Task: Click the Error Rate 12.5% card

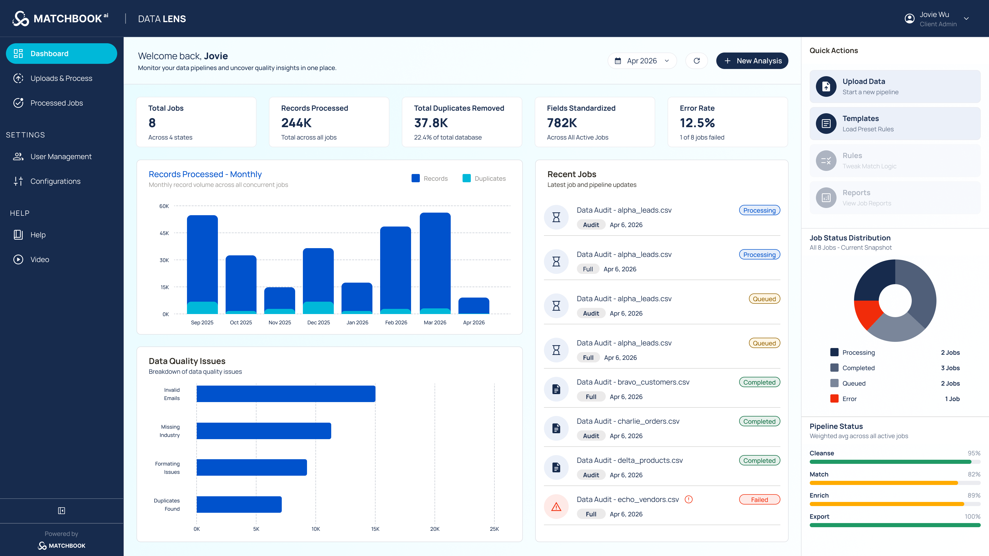Action: tap(728, 122)
